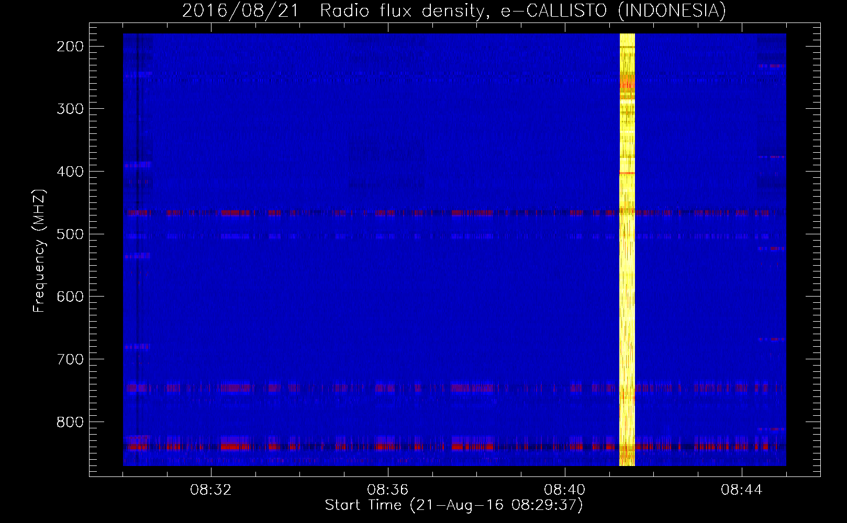
Task: Click the yellow vertical burst band in spectrogram
Action: click(x=627, y=249)
